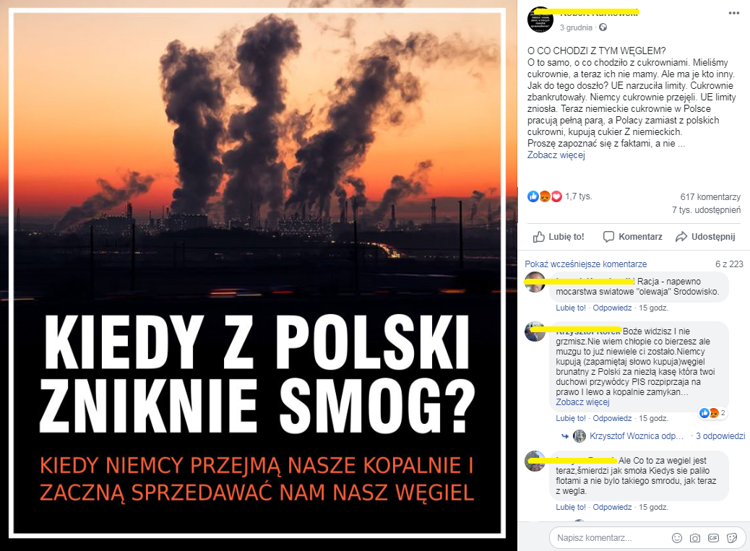Like the comment about Racja - napewno
750x551 pixels.
570,308
